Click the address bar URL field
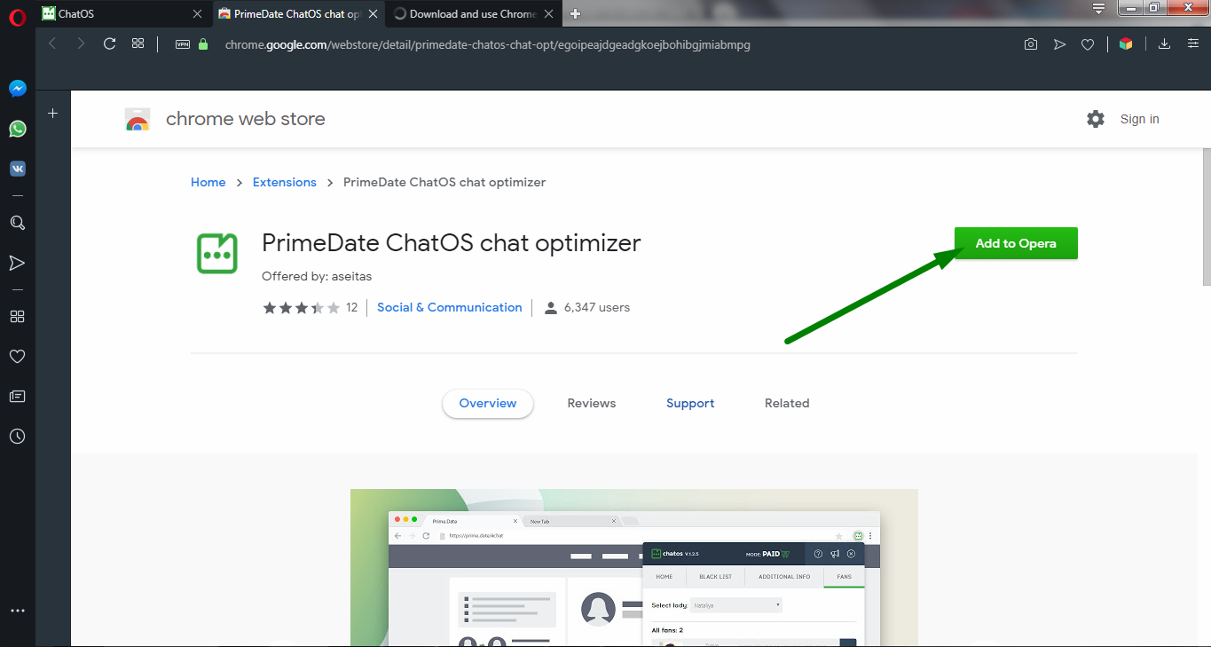Image resolution: width=1211 pixels, height=647 pixels. [x=488, y=44]
